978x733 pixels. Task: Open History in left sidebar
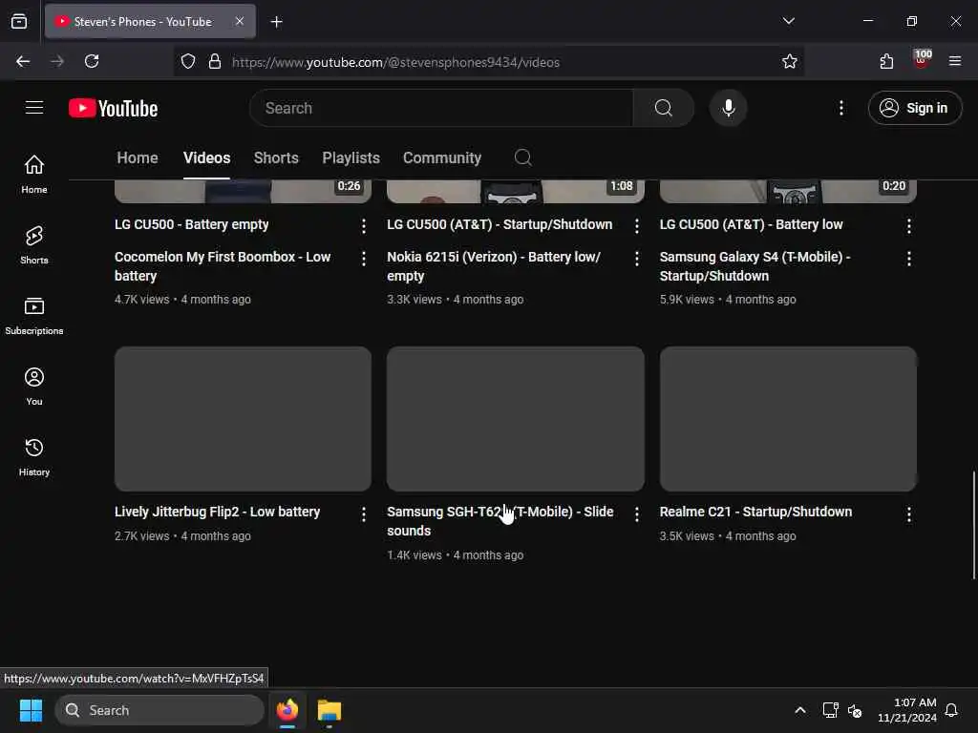(34, 457)
